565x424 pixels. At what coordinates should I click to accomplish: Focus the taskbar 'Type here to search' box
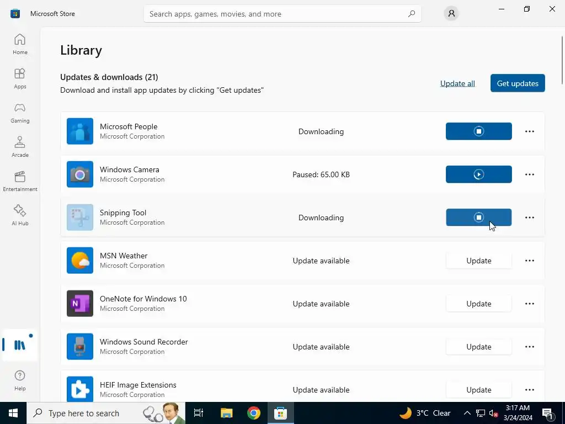coord(106,413)
